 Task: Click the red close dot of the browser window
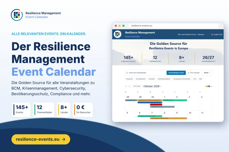tap(116, 26)
